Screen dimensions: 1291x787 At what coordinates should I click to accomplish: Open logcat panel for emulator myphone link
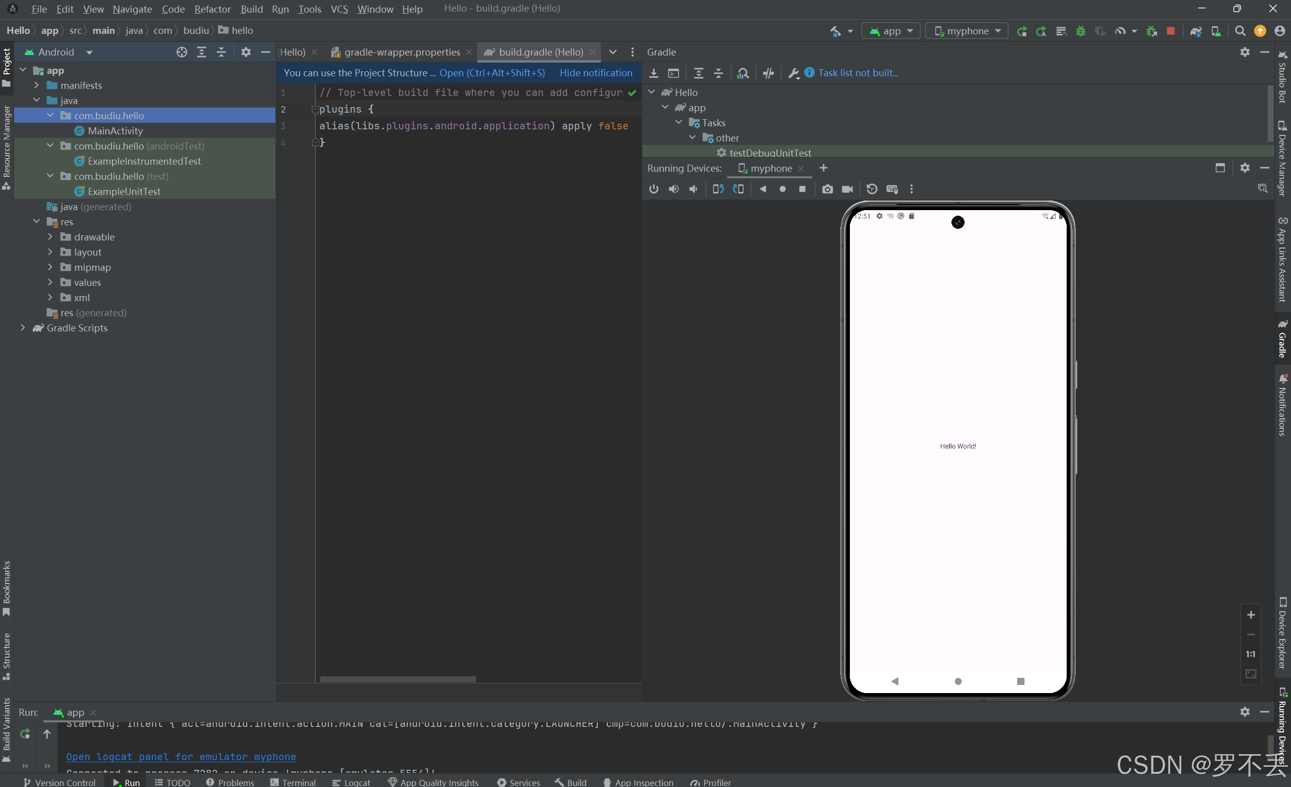point(181,757)
